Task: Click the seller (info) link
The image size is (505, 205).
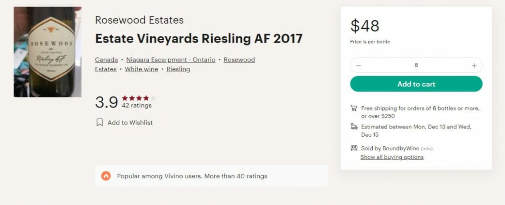Action: (x=427, y=149)
